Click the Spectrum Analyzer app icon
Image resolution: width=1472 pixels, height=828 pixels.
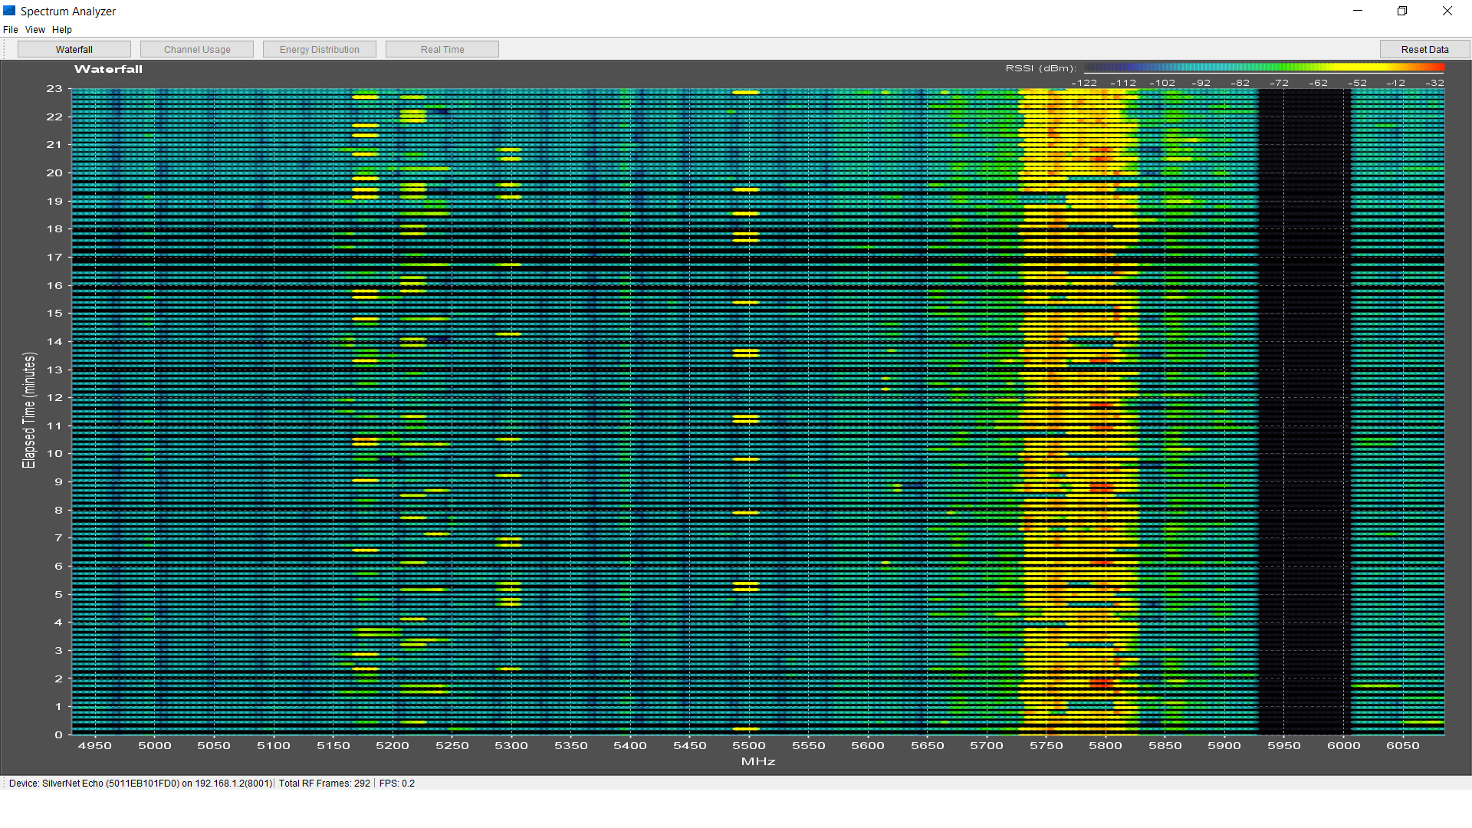click(x=9, y=11)
